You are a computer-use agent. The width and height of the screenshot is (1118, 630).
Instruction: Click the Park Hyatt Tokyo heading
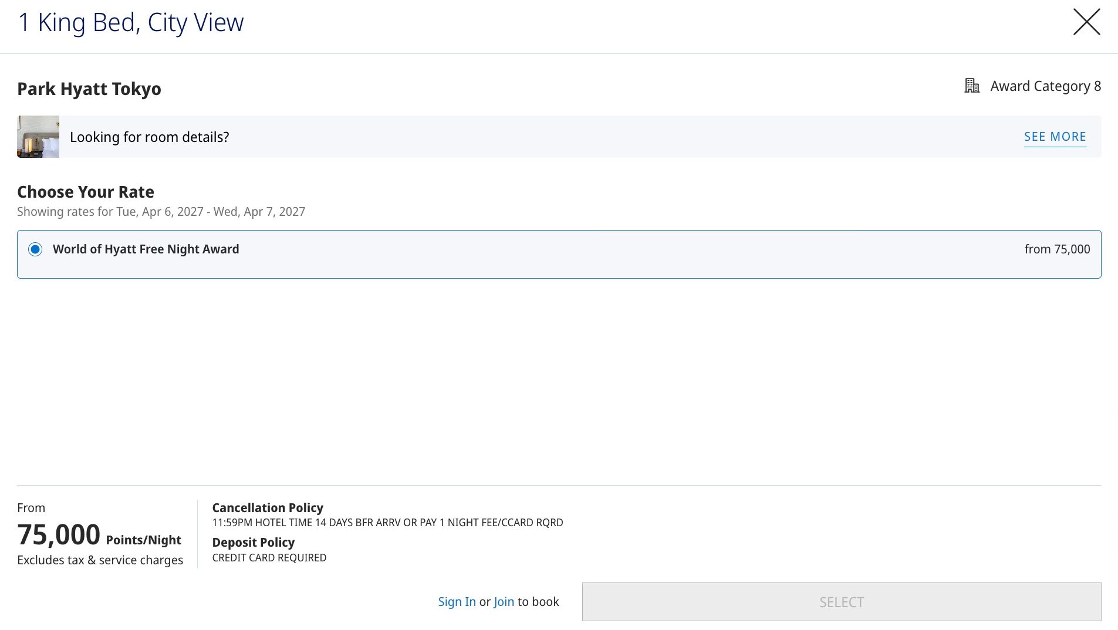click(x=89, y=89)
